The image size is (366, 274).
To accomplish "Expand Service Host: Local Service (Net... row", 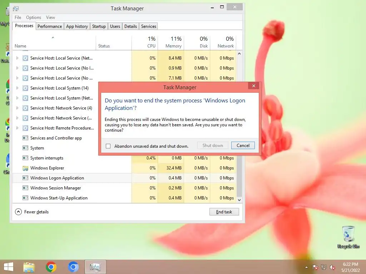I will 17,58.
